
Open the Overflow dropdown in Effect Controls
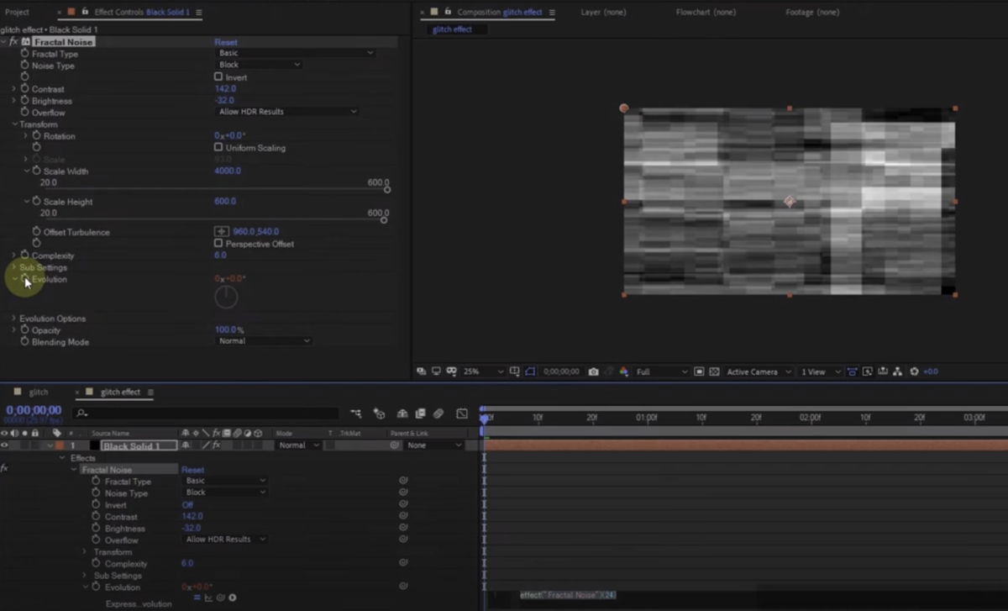point(286,112)
